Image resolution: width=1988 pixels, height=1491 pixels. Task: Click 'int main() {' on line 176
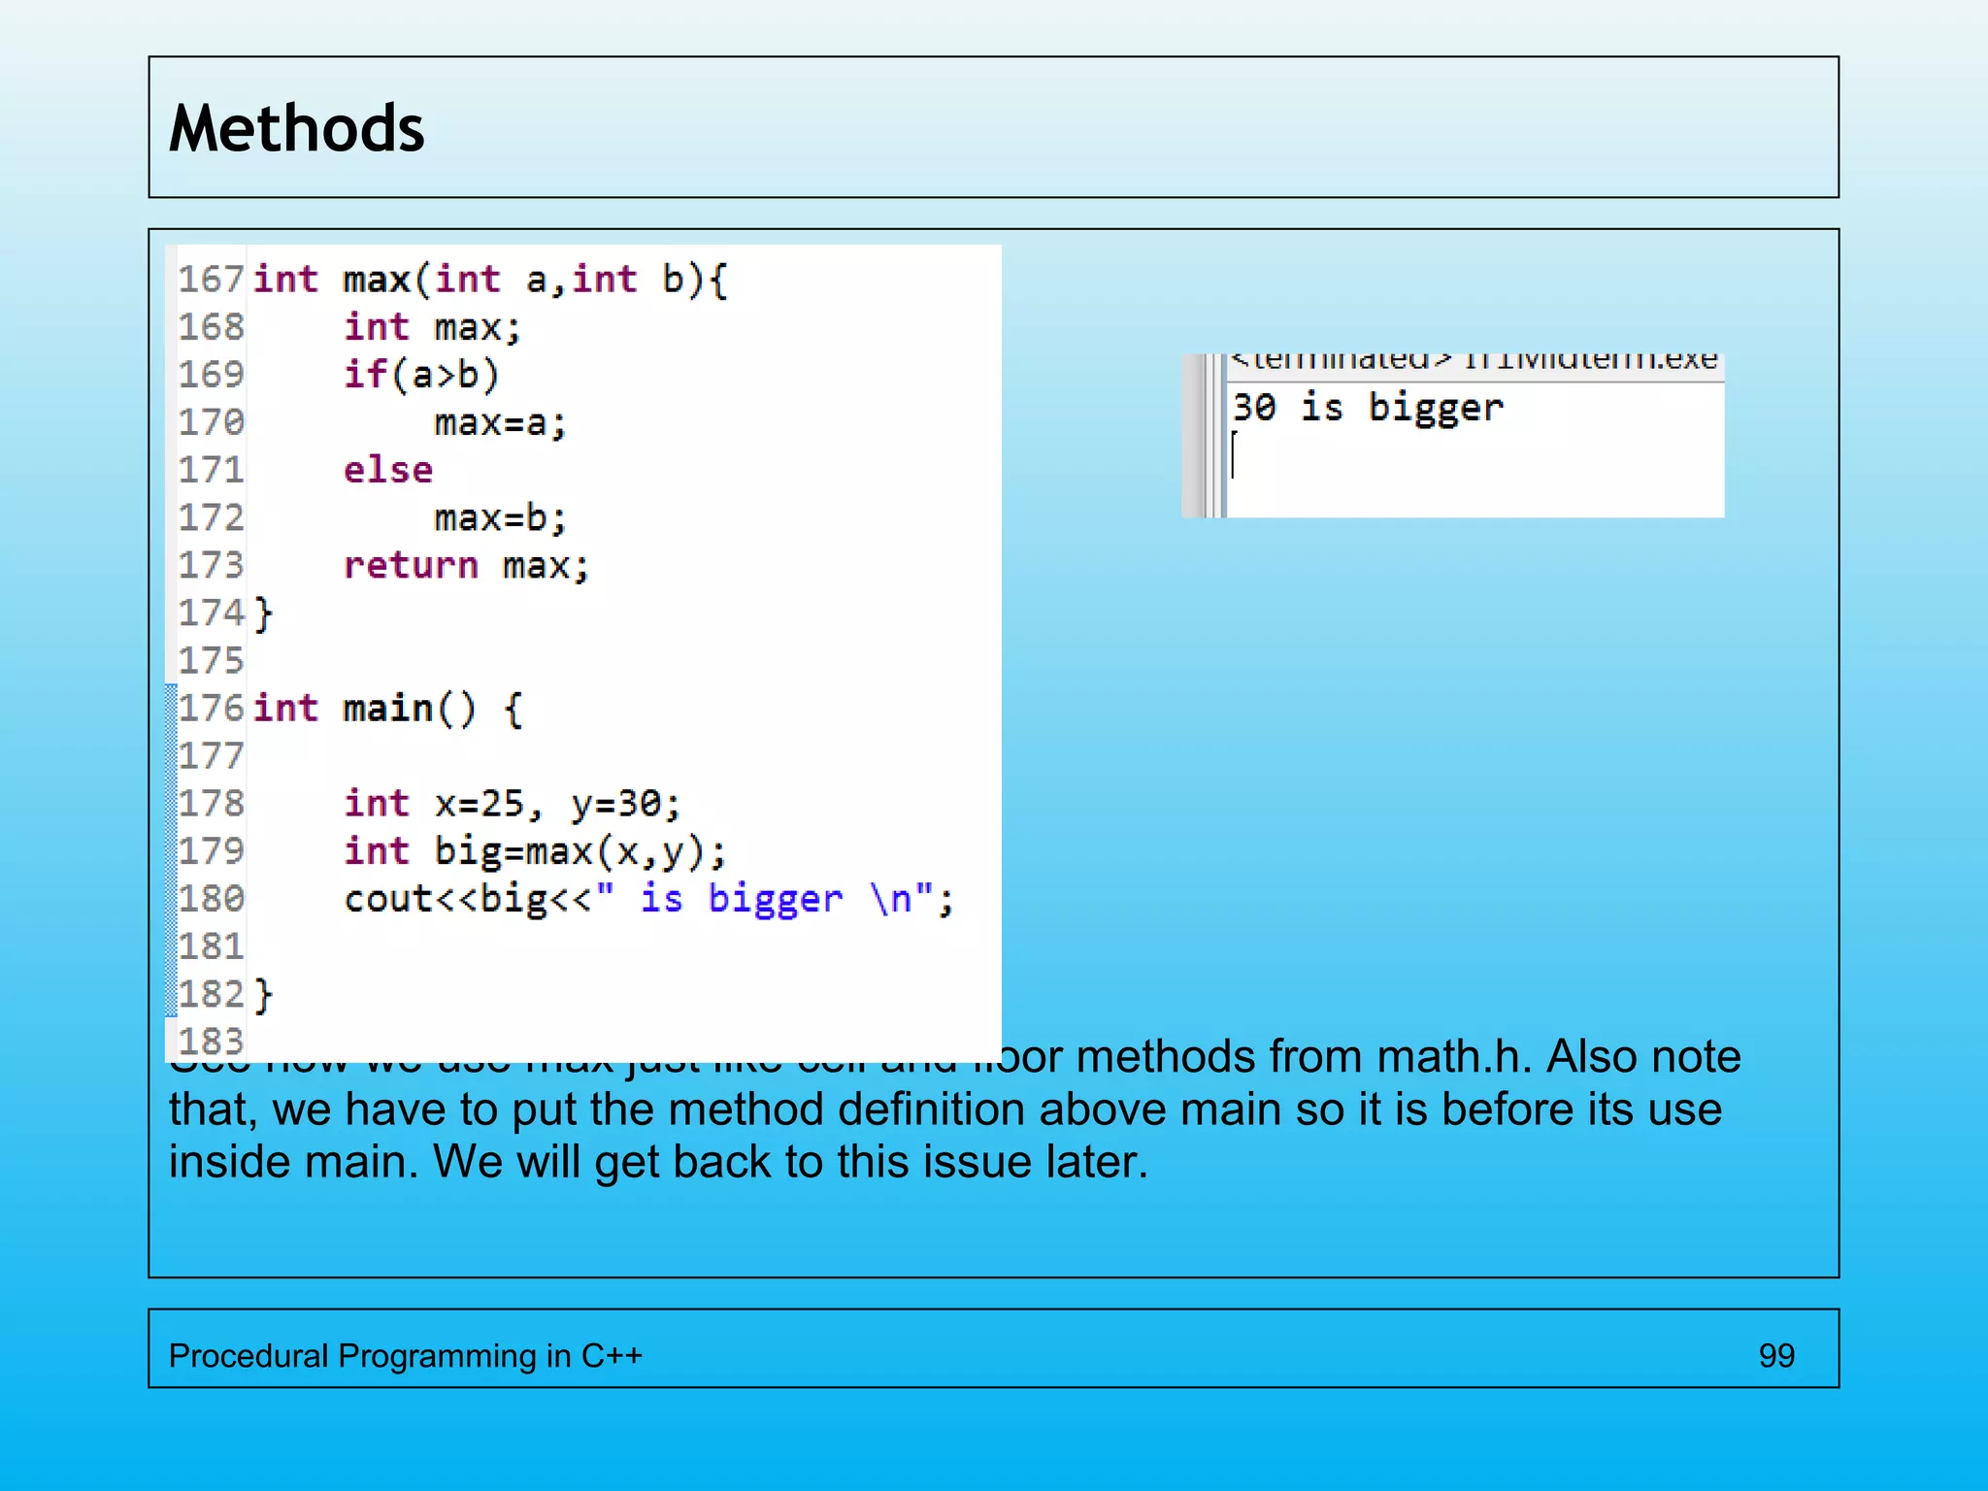(388, 709)
